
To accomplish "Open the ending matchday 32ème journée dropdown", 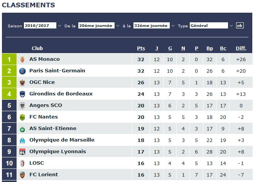I will coord(154,26).
